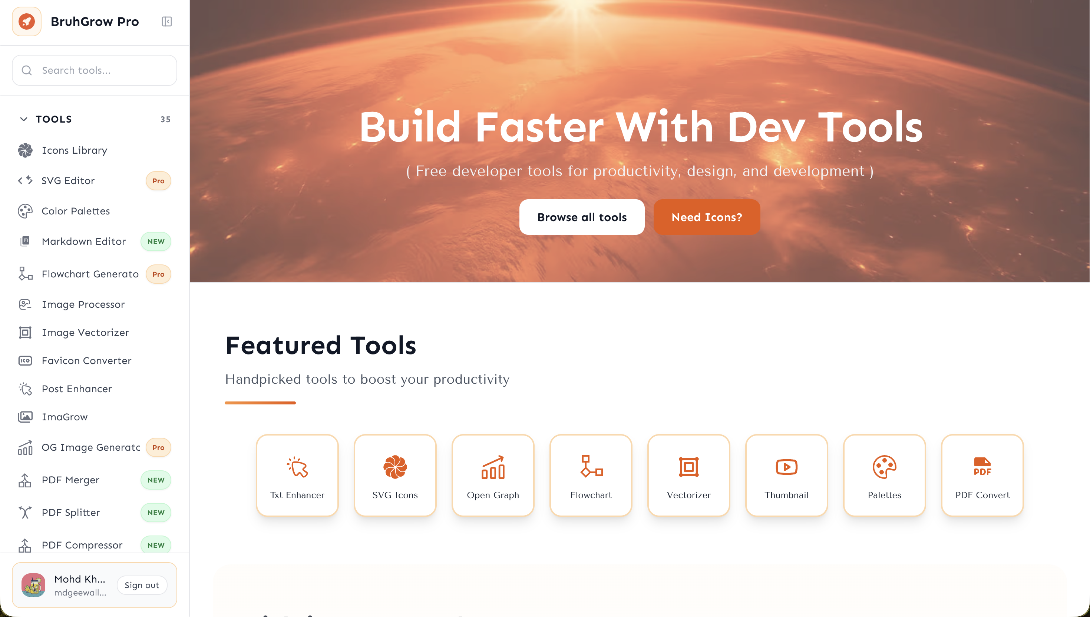Click the Flowchart Generator sidebar icon
Image resolution: width=1090 pixels, height=617 pixels.
point(25,274)
